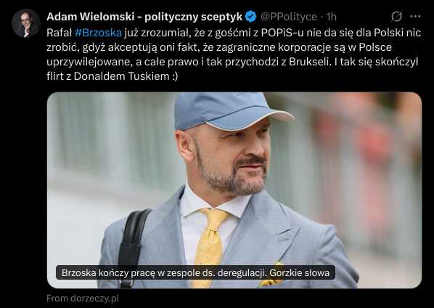This screenshot has height=308, width=434.
Task: Click the word 'POPiS-u' in the post
Action: [282, 33]
